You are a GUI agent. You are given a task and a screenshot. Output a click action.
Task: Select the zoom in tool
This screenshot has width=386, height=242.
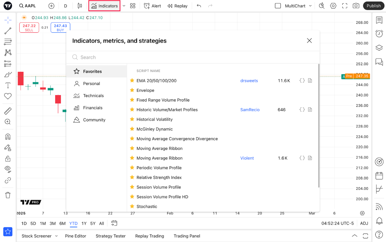8,122
